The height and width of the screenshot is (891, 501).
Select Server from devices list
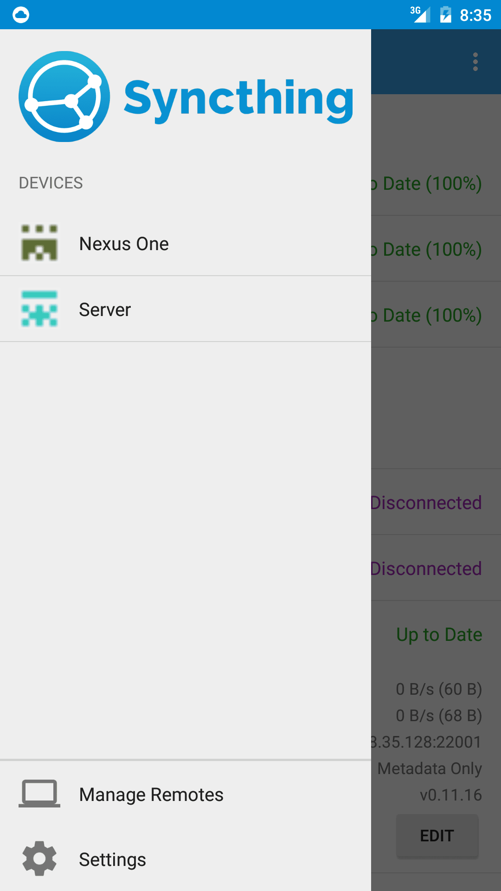[x=186, y=309]
